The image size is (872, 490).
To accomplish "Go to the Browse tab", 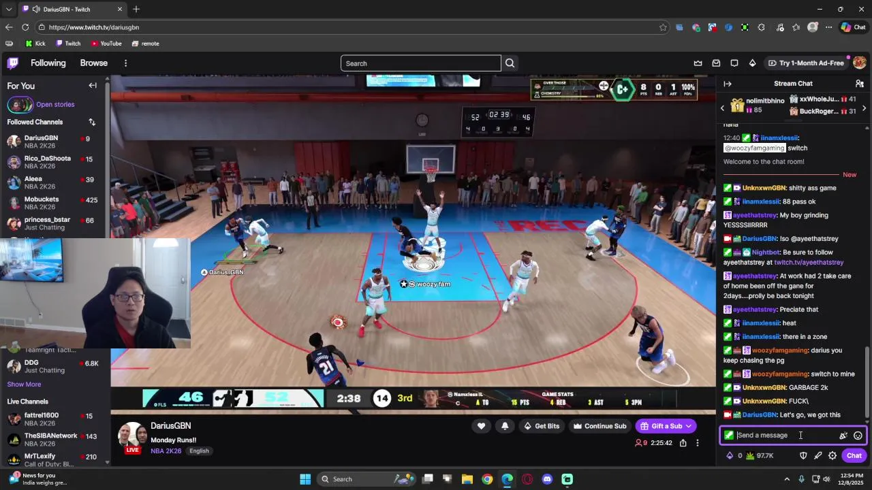I will click(94, 63).
